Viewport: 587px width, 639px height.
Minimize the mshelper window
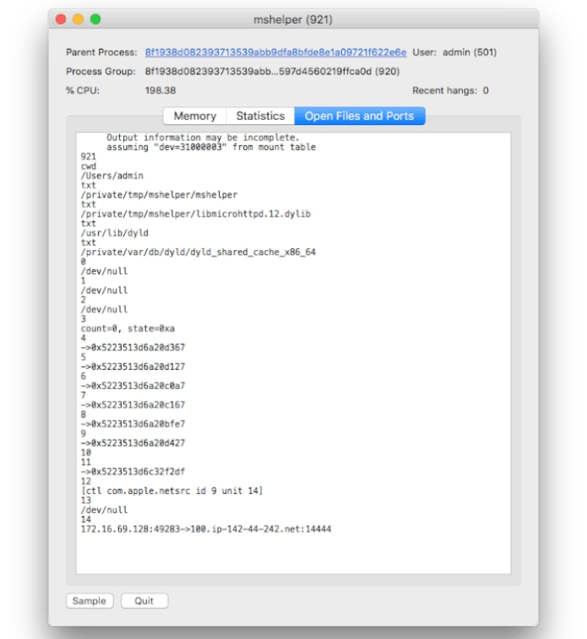point(78,19)
